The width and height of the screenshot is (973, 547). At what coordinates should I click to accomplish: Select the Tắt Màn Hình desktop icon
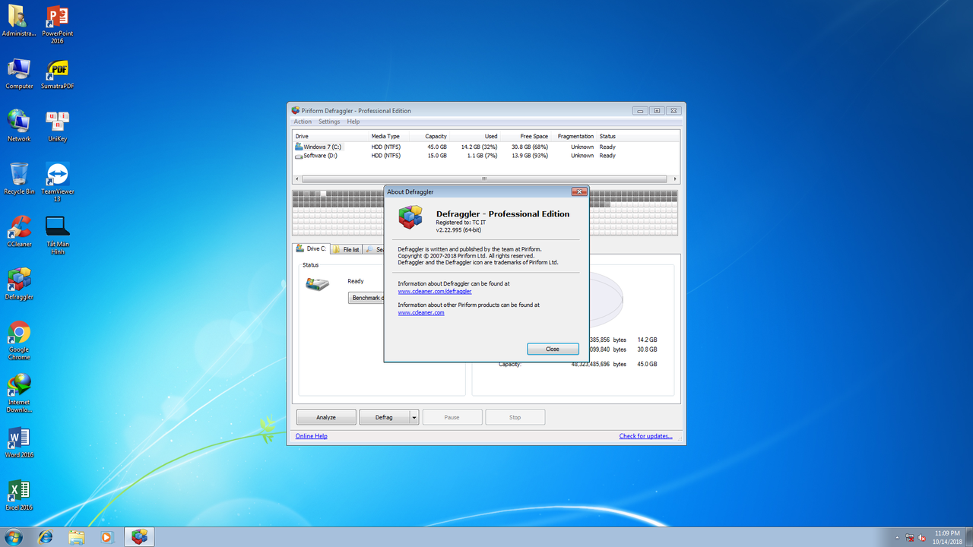click(58, 235)
